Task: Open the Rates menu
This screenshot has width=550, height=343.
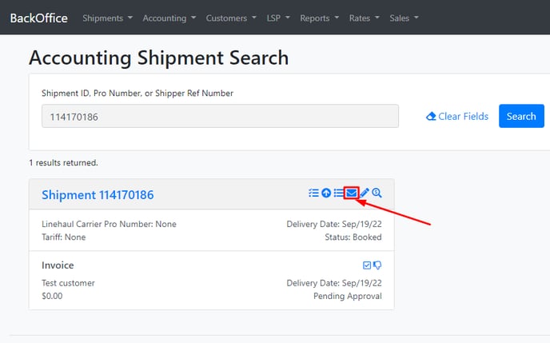Action: (364, 18)
